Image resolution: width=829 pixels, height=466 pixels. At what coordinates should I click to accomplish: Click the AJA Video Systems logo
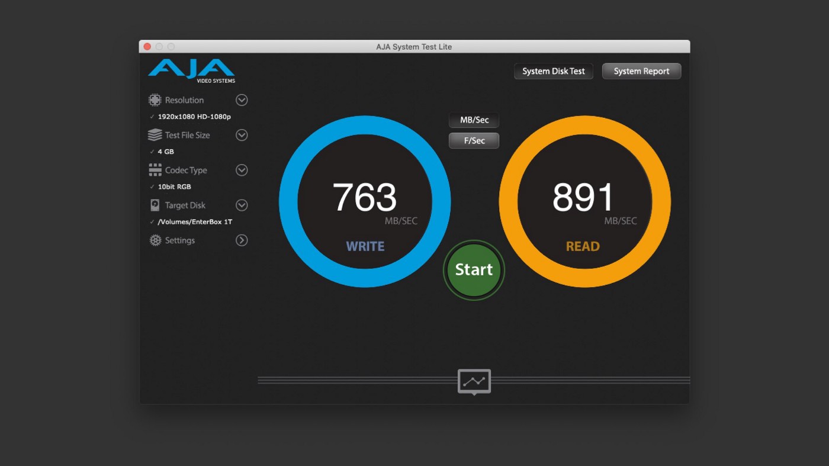tap(191, 71)
